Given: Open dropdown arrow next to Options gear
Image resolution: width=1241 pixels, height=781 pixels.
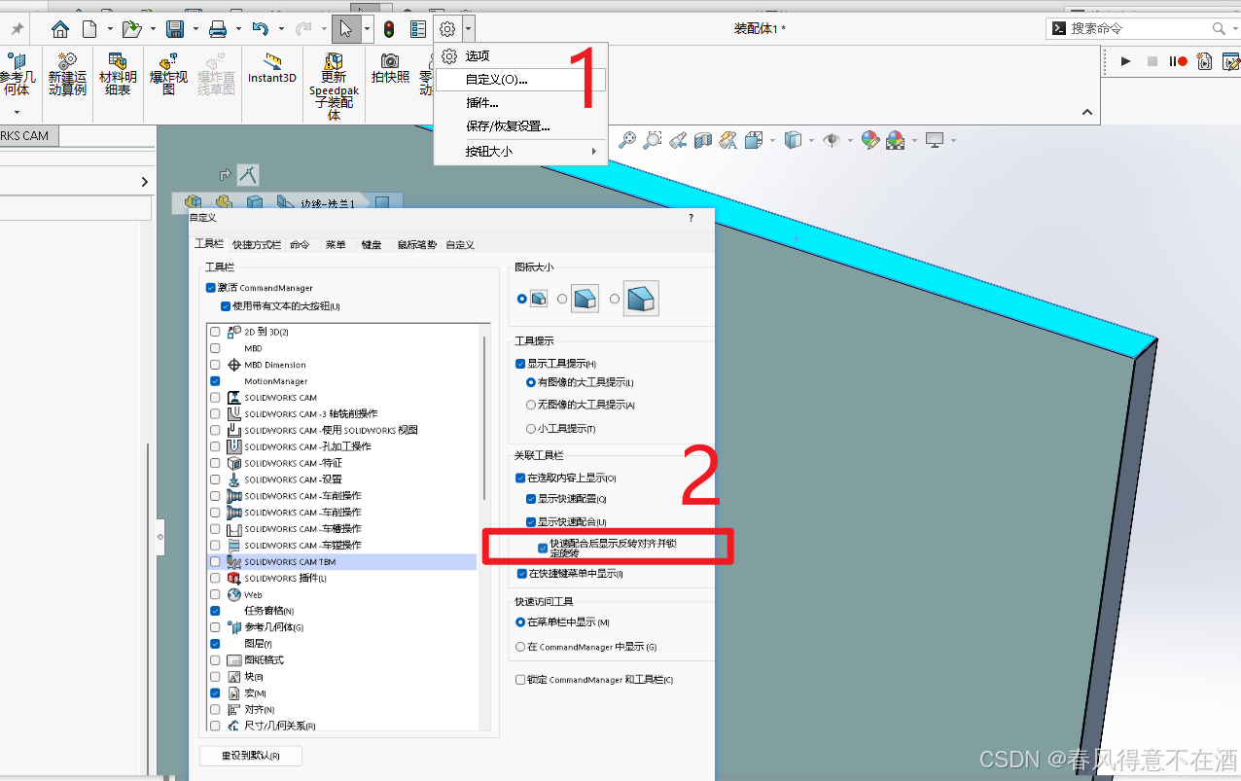Looking at the screenshot, I should tap(469, 29).
